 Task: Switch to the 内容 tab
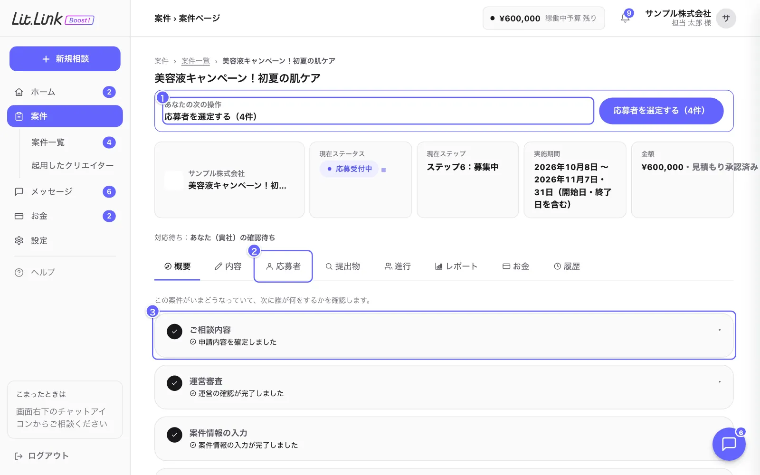[x=228, y=266]
